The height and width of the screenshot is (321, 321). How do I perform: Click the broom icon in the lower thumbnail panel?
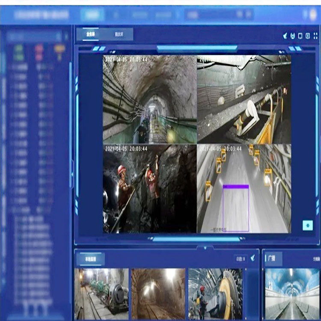[x=253, y=258]
